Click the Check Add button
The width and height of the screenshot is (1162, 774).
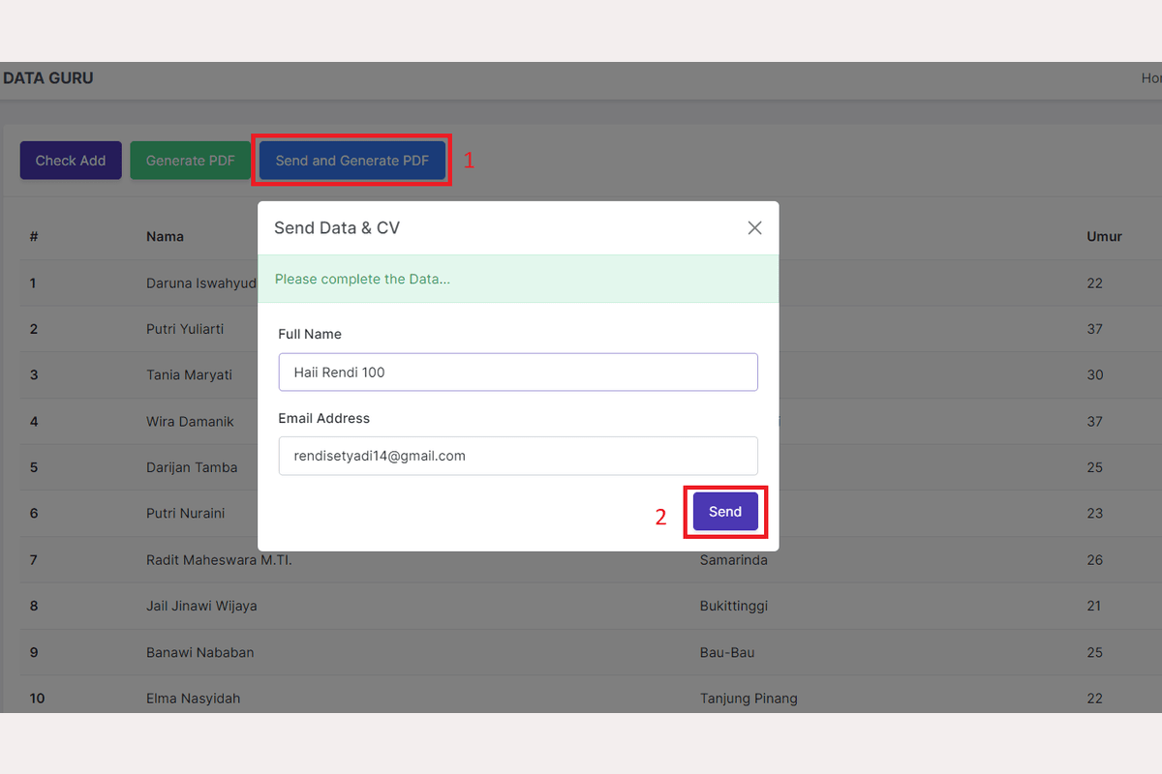[x=71, y=161]
